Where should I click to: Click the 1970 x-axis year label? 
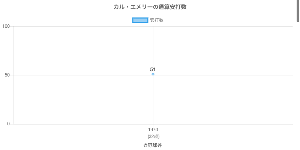click(x=153, y=130)
